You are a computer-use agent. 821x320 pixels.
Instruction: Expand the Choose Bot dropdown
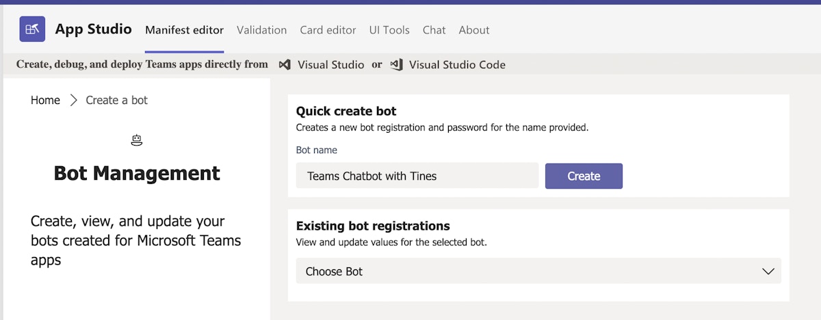538,271
